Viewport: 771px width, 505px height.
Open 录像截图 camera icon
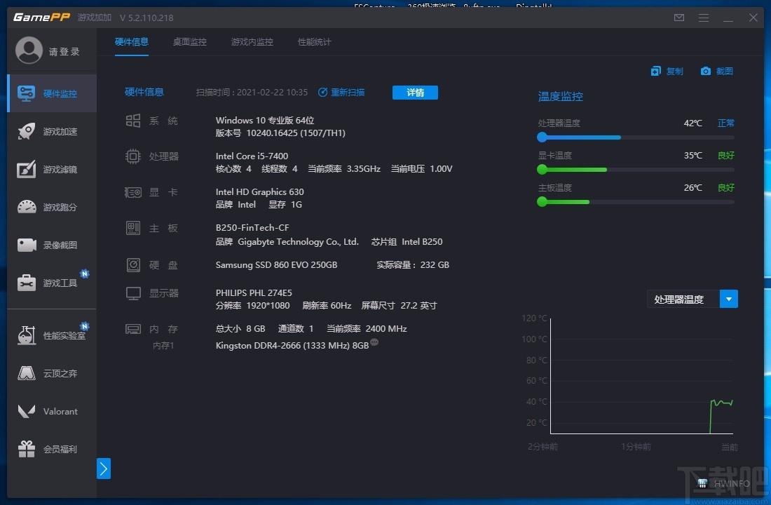tap(27, 245)
